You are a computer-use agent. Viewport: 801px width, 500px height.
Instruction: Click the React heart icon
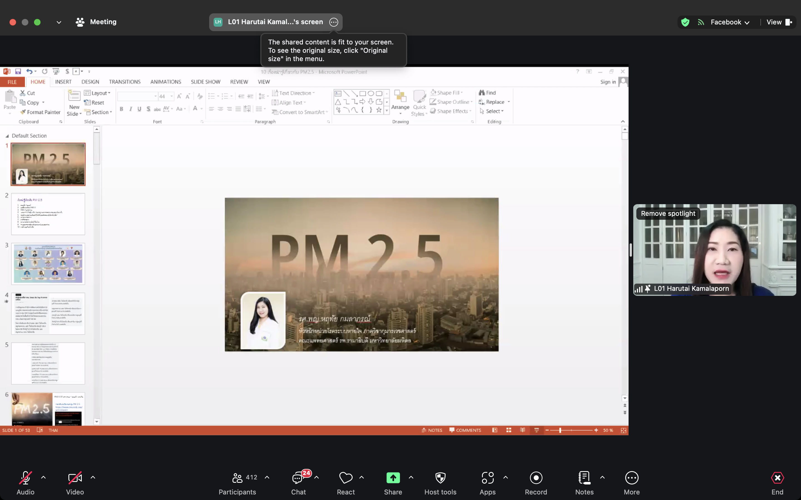coord(345,477)
